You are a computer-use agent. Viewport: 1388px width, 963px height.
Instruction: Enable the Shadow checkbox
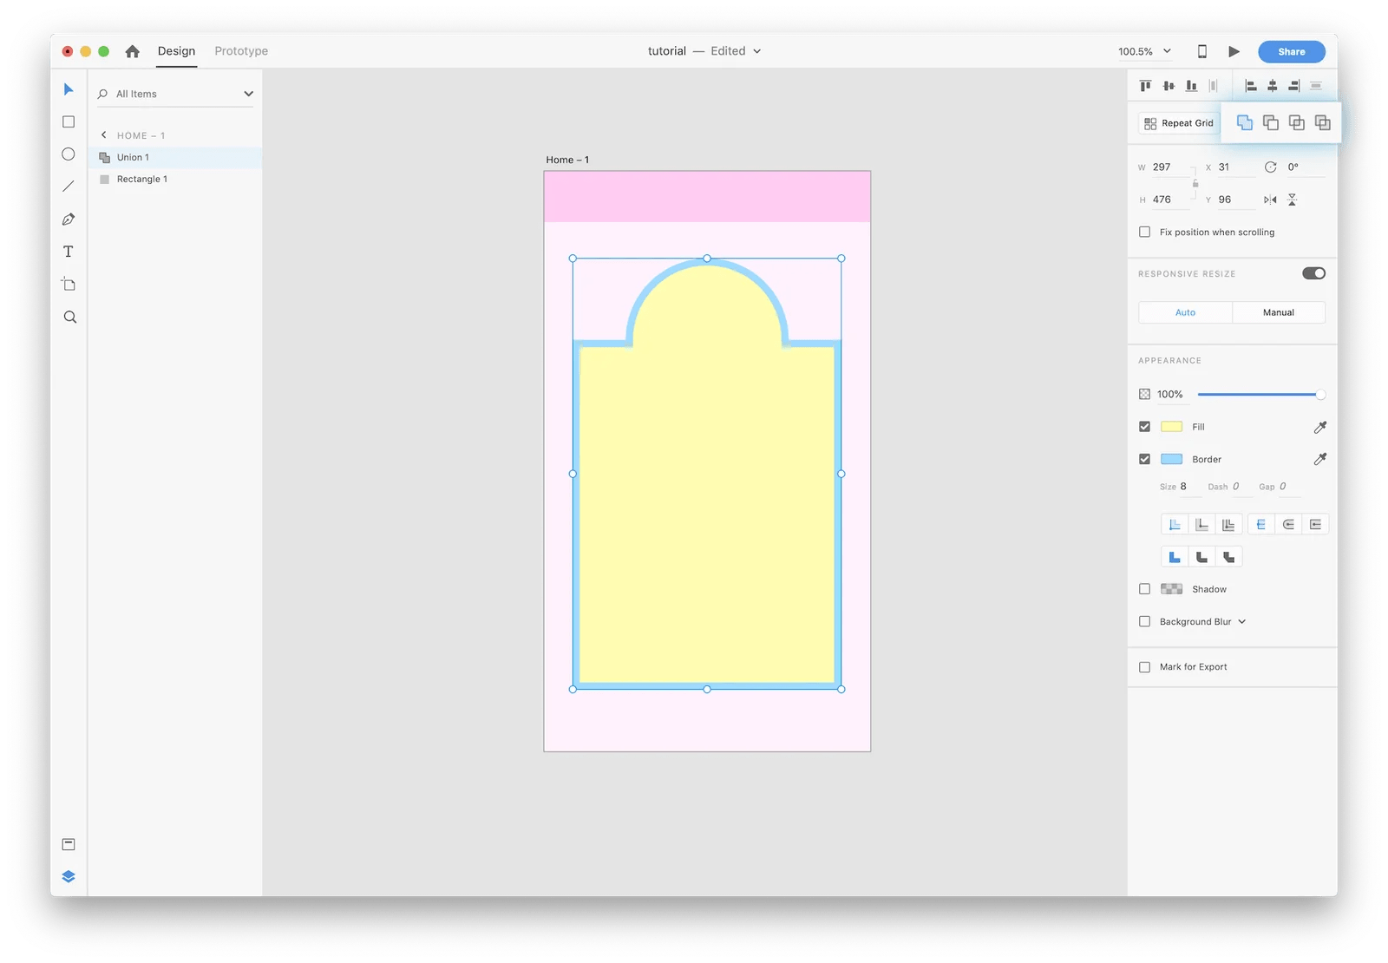click(1145, 589)
